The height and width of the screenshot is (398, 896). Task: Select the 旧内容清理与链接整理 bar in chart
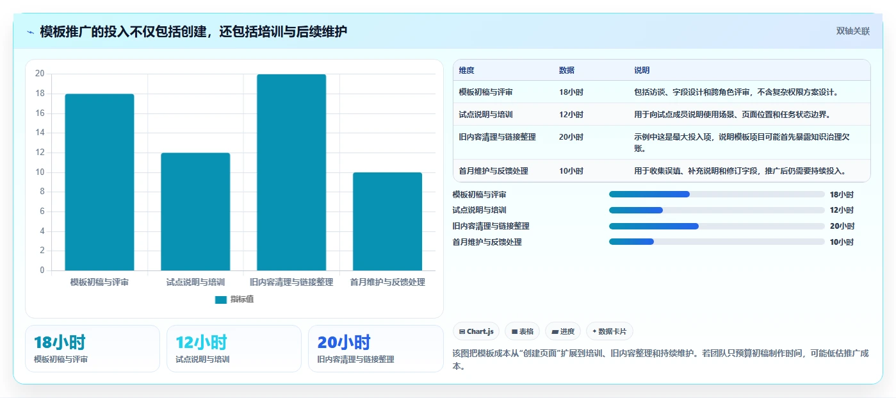pos(291,172)
